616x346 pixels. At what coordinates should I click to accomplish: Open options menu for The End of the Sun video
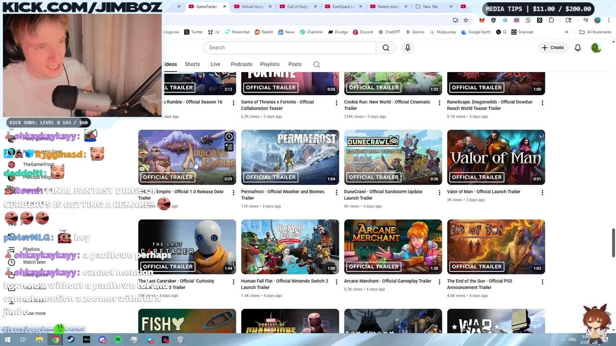(542, 282)
